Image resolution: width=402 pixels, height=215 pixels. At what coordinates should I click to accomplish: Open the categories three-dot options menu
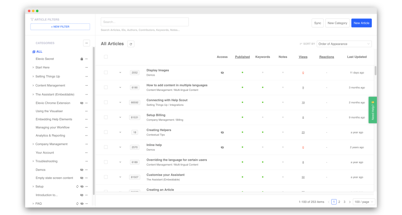[86, 43]
